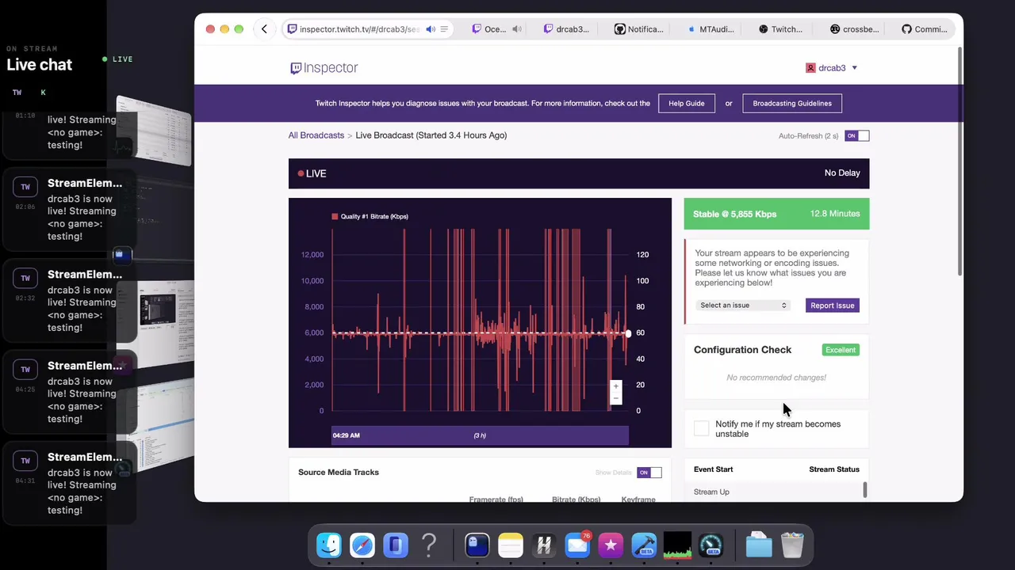This screenshot has width=1015, height=570.
Task: Open the Help Guide
Action: (x=686, y=103)
